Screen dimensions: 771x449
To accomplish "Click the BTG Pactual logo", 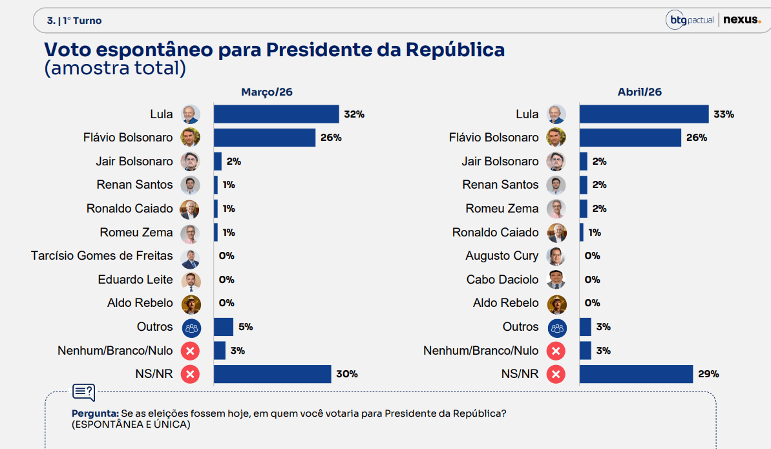I will pos(690,20).
